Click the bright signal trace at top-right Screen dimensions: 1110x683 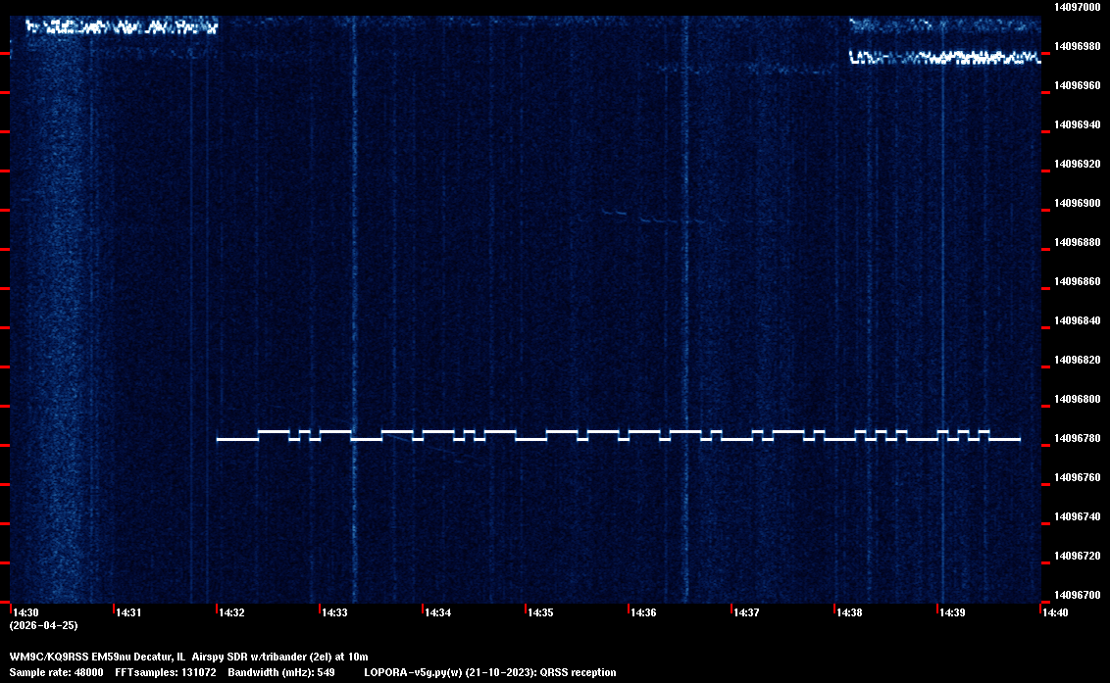point(944,58)
